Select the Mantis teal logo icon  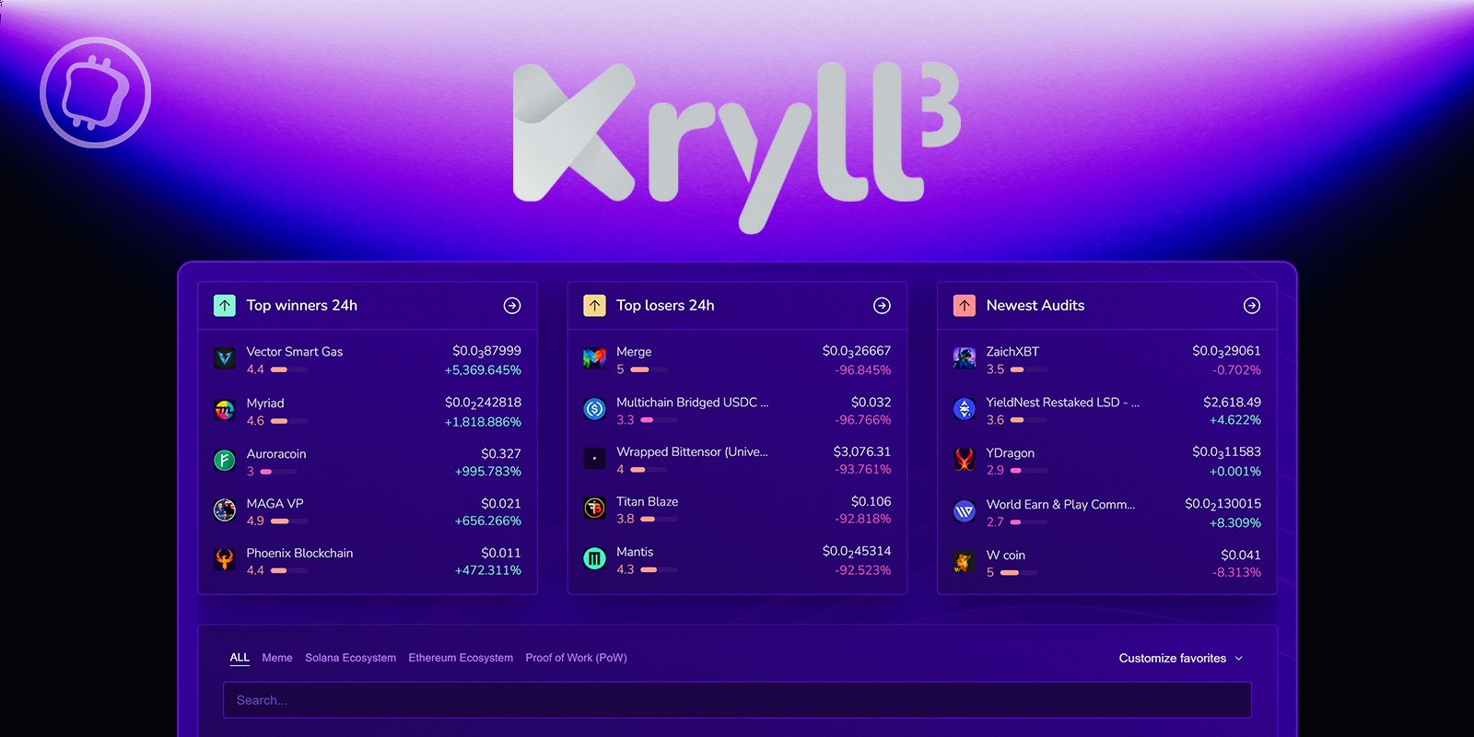tap(595, 558)
